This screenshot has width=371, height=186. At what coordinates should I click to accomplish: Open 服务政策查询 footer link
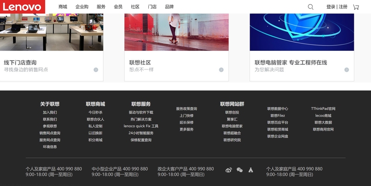pos(186,109)
